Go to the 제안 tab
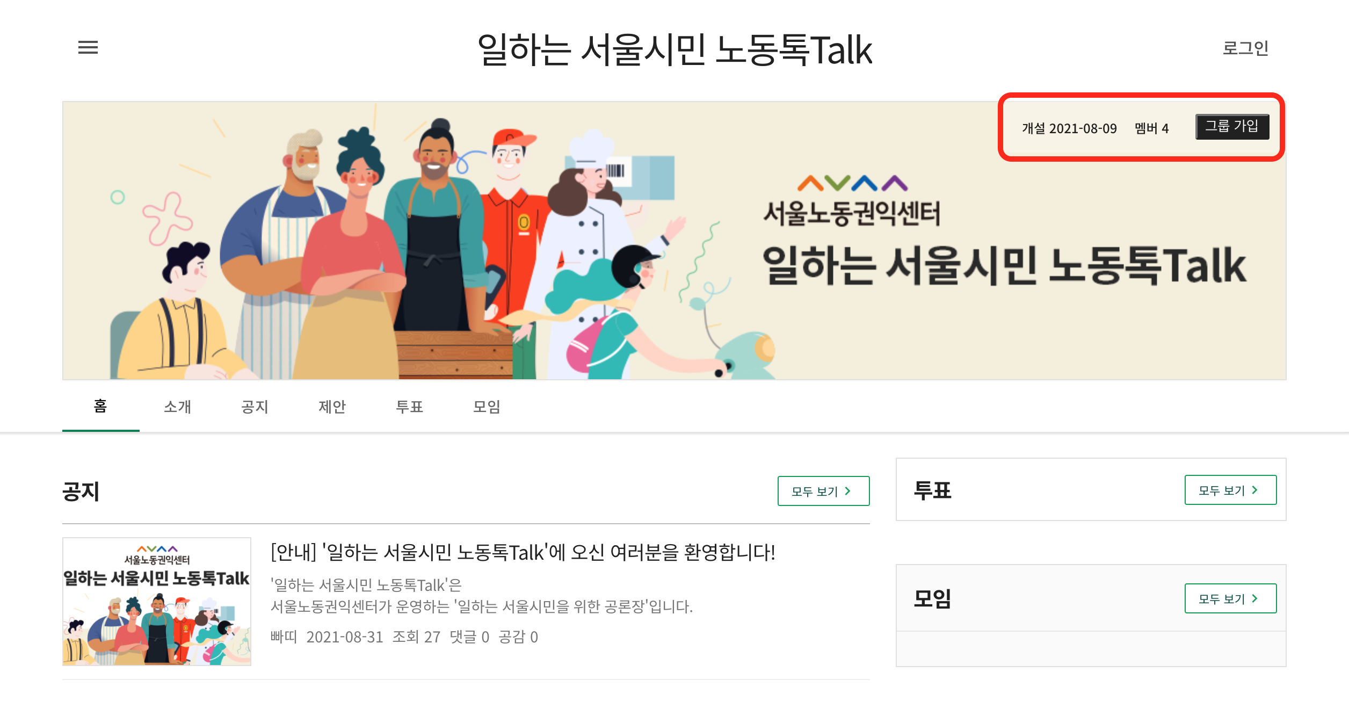The width and height of the screenshot is (1349, 723). 332,407
